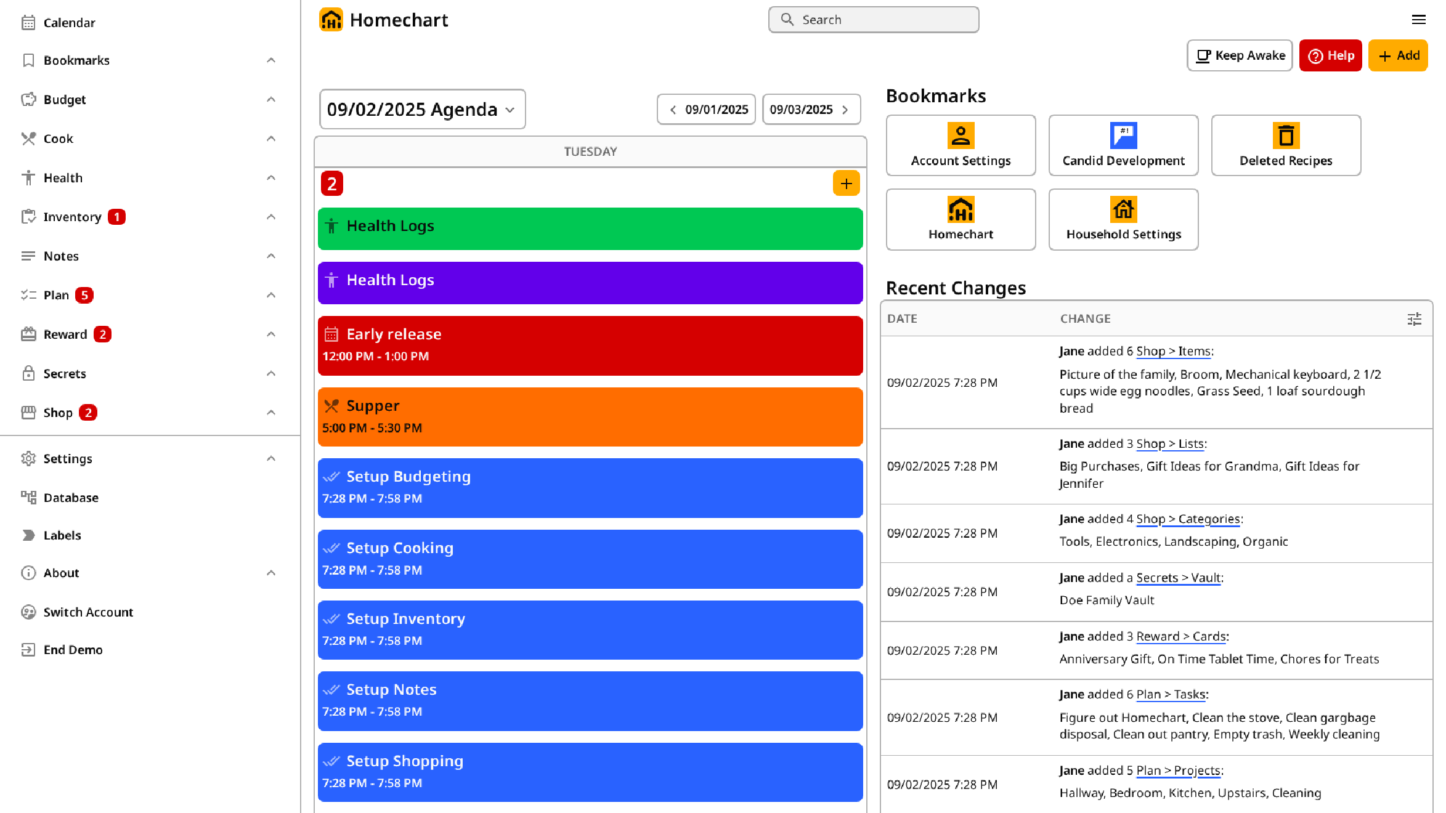This screenshot has width=1446, height=813.
Task: Go to next day 09/03/2025
Action: [811, 110]
